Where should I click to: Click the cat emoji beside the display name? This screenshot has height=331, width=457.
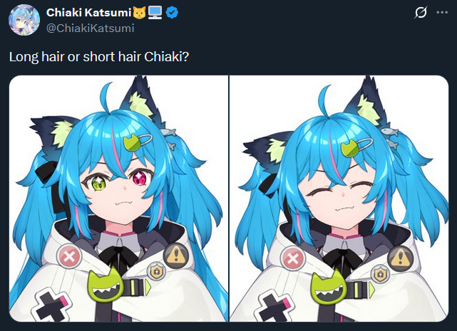139,13
